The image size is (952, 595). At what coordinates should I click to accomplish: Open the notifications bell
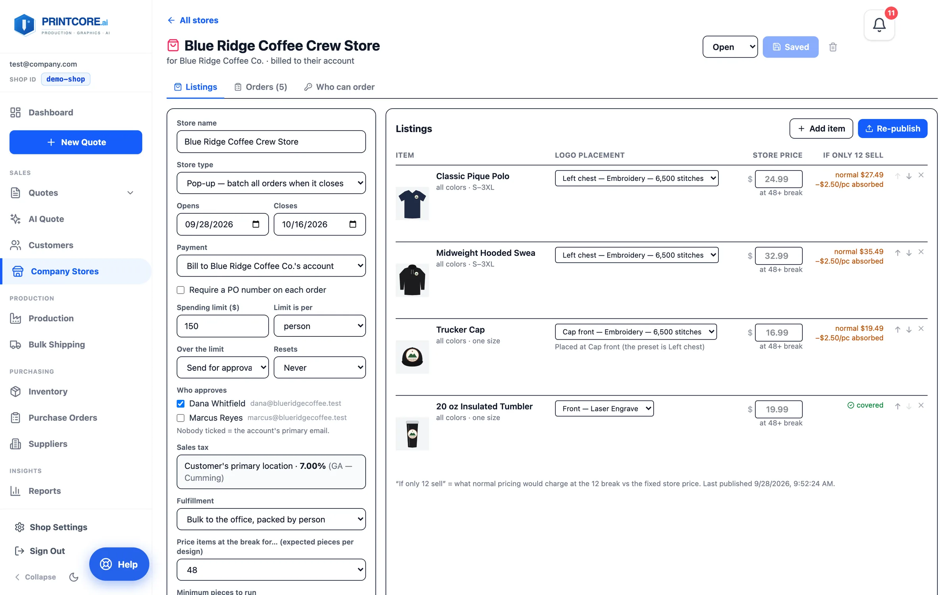879,25
